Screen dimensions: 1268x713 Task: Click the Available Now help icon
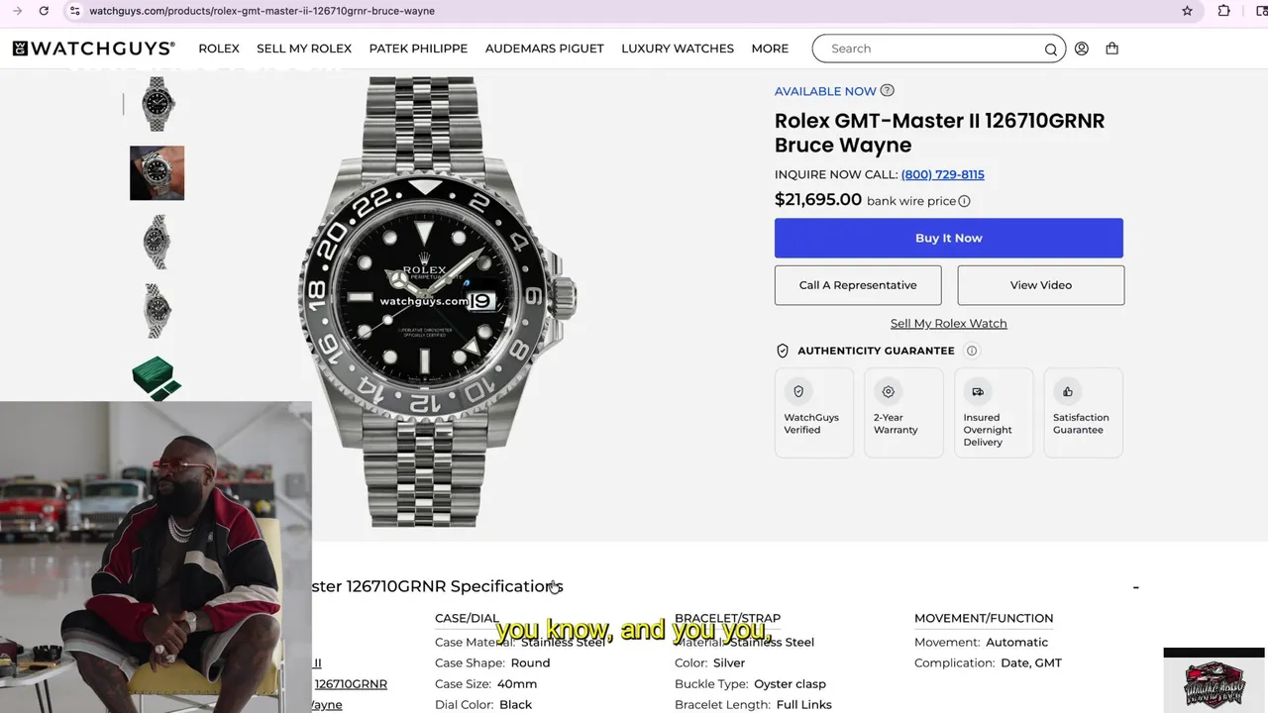pos(888,90)
